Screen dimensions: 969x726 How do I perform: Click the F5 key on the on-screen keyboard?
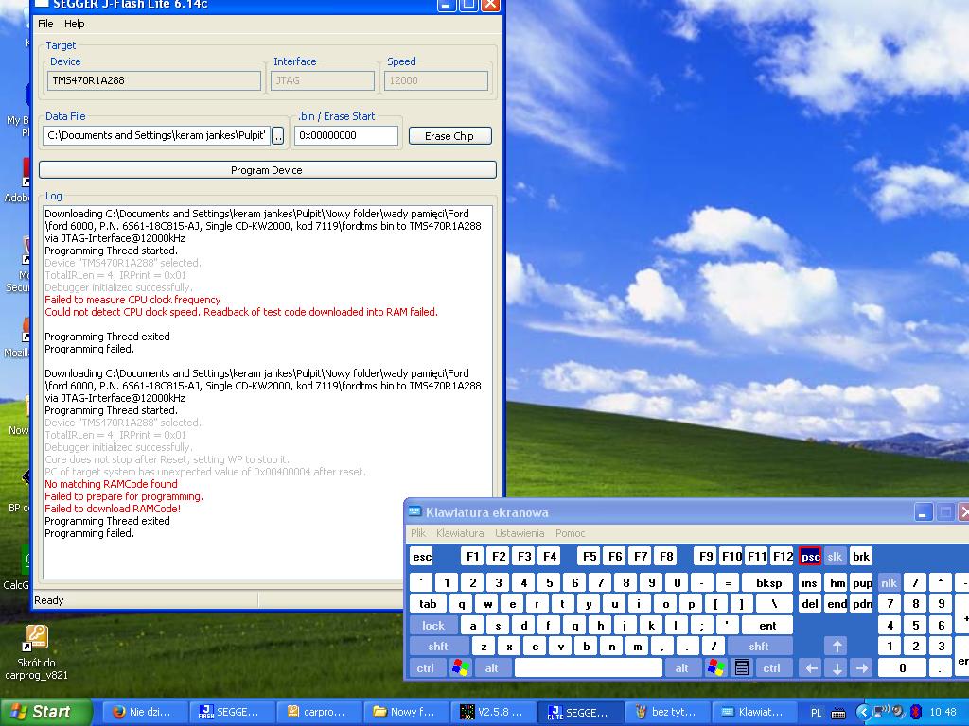590,556
